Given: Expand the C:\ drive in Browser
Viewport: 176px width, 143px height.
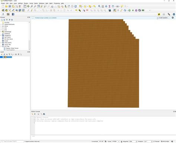Looking at the screenshot, I should pyautogui.click(x=1, y=28).
